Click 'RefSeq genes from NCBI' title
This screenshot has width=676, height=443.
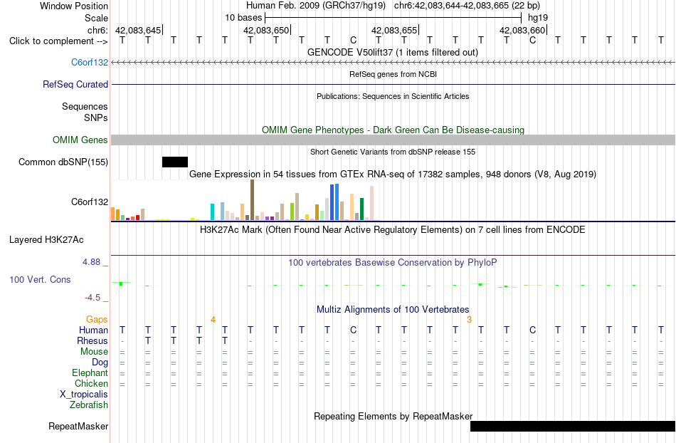[394, 75]
